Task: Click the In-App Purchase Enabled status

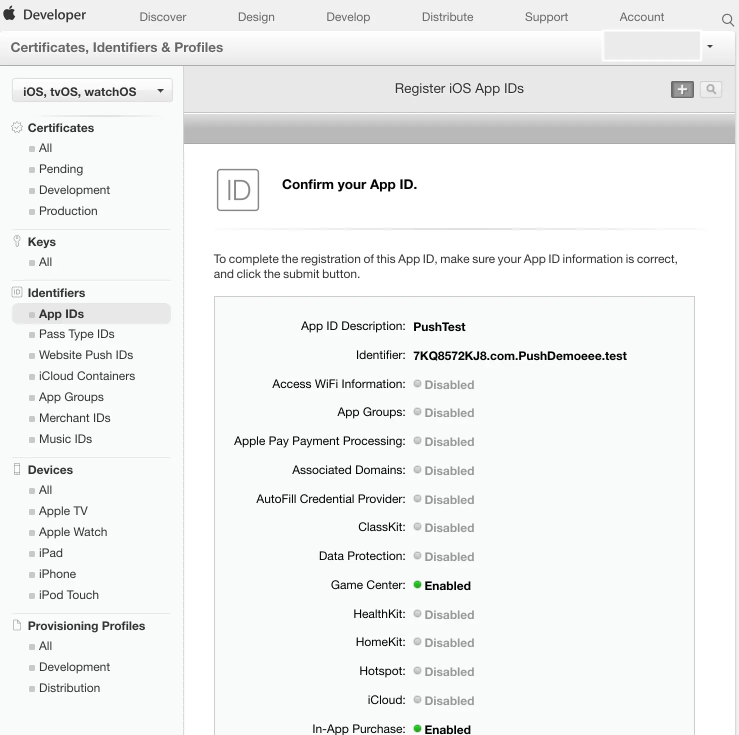Action: pyautogui.click(x=442, y=729)
